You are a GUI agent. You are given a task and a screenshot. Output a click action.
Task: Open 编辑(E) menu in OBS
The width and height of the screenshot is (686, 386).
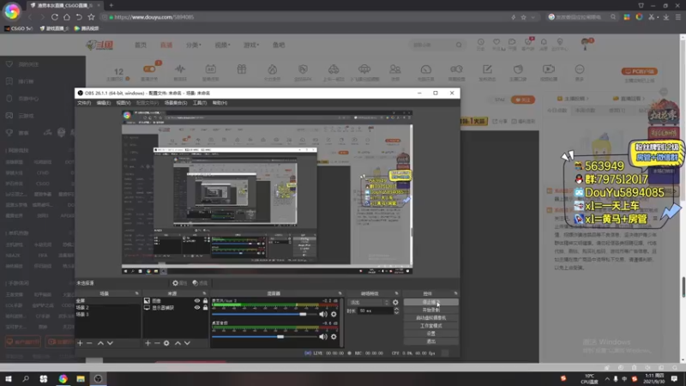[104, 103]
